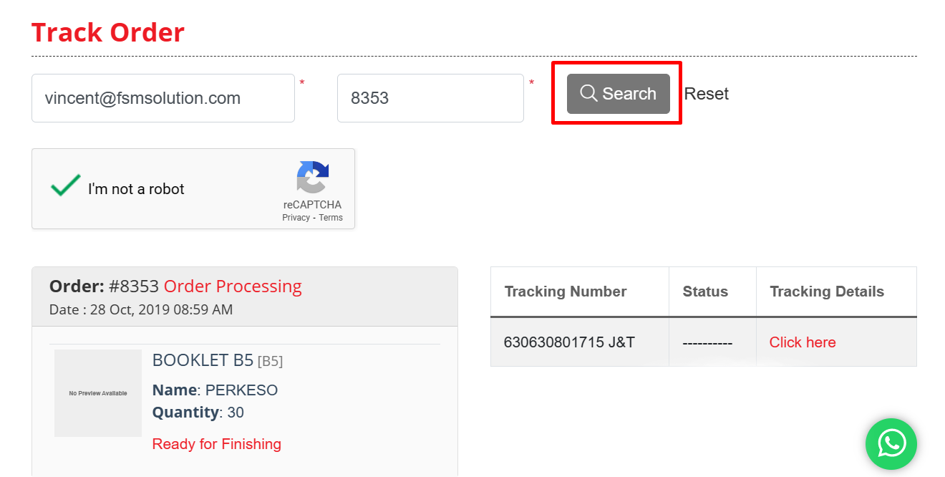945x477 pixels.
Task: Click the "I'm not a robot" label
Action: [x=136, y=189]
